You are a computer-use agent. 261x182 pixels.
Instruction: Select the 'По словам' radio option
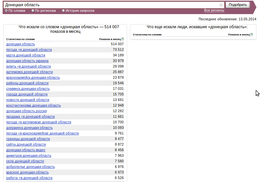tap(6, 10)
